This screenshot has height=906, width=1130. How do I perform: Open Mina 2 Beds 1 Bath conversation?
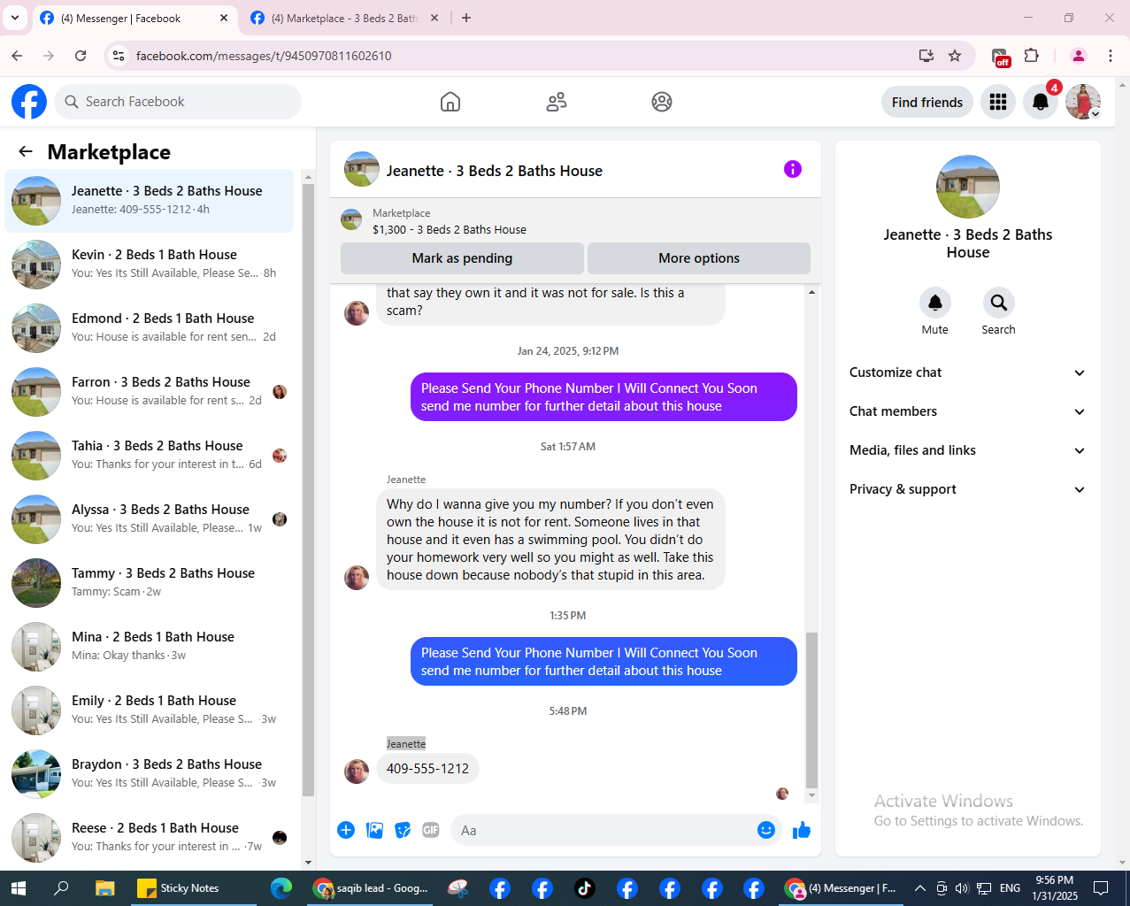click(x=150, y=647)
